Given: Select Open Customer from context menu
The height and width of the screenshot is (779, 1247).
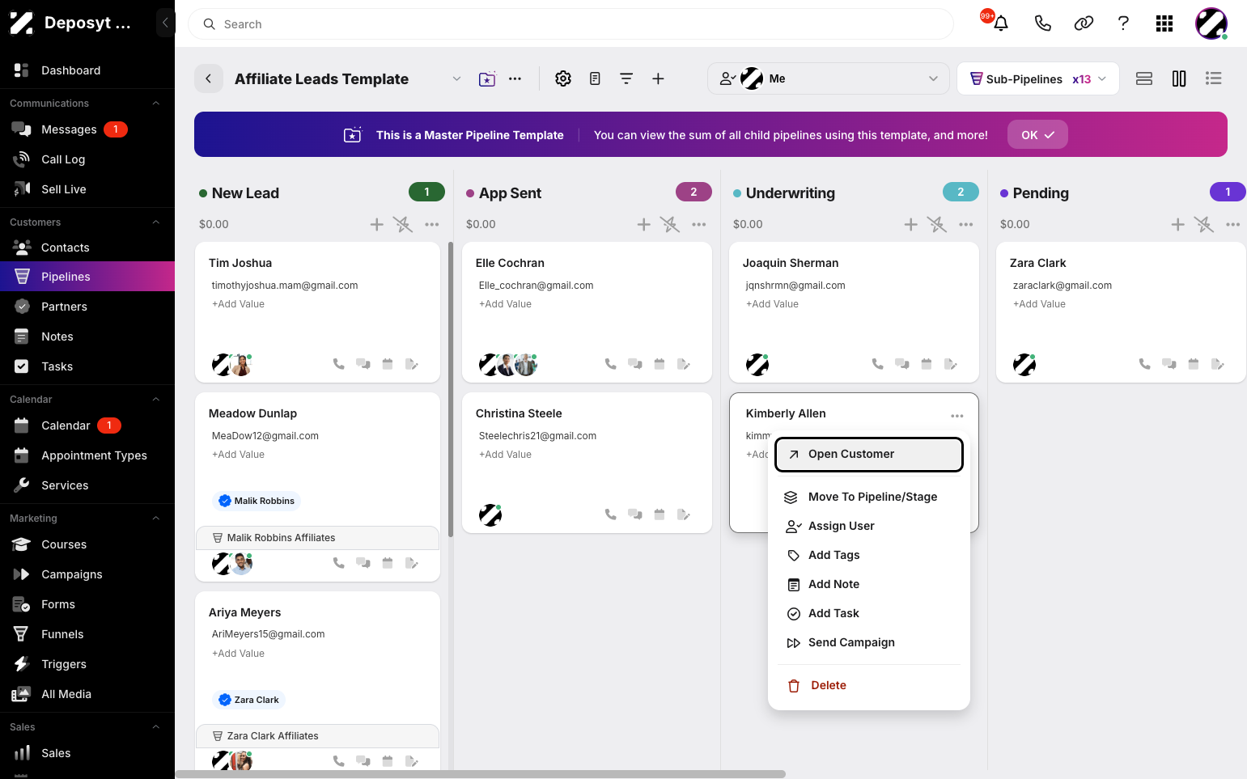Looking at the screenshot, I should coord(869,454).
